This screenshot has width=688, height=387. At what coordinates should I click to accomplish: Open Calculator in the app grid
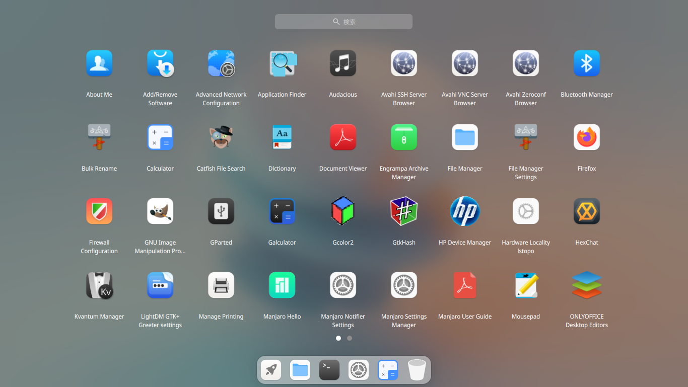click(x=160, y=137)
